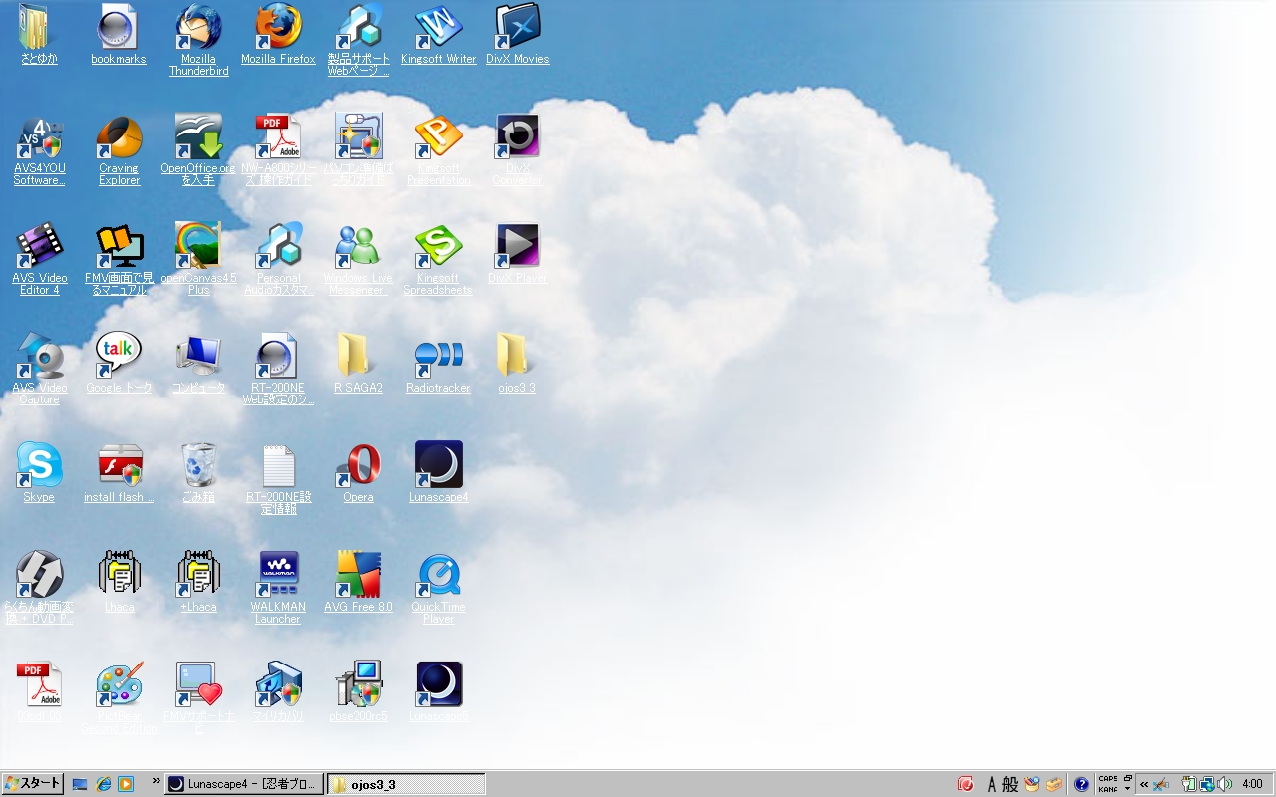Open the IME language bar options arrow

[1127, 788]
